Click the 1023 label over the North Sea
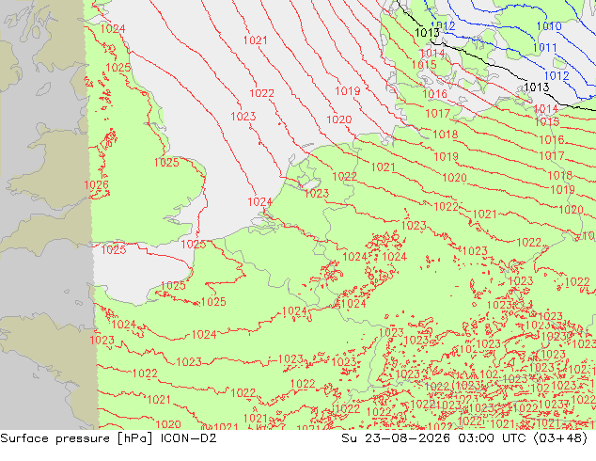 click(243, 117)
